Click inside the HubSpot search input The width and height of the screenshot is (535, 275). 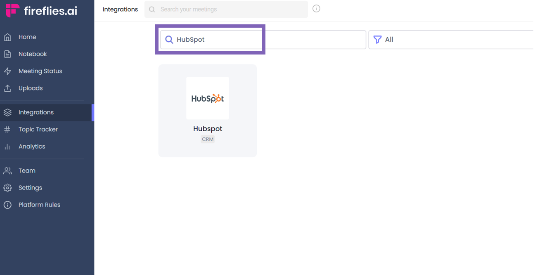click(211, 39)
